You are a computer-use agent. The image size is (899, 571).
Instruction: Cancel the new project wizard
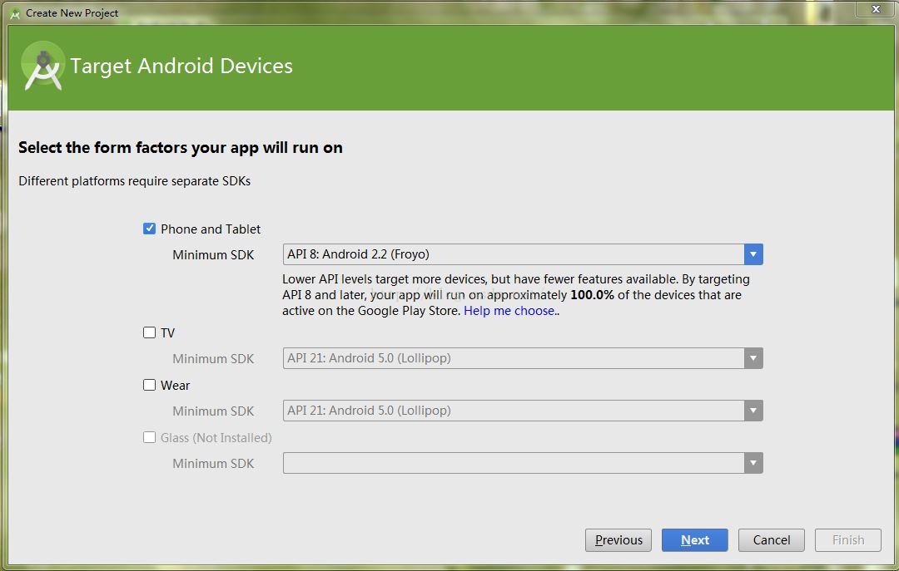(x=771, y=540)
